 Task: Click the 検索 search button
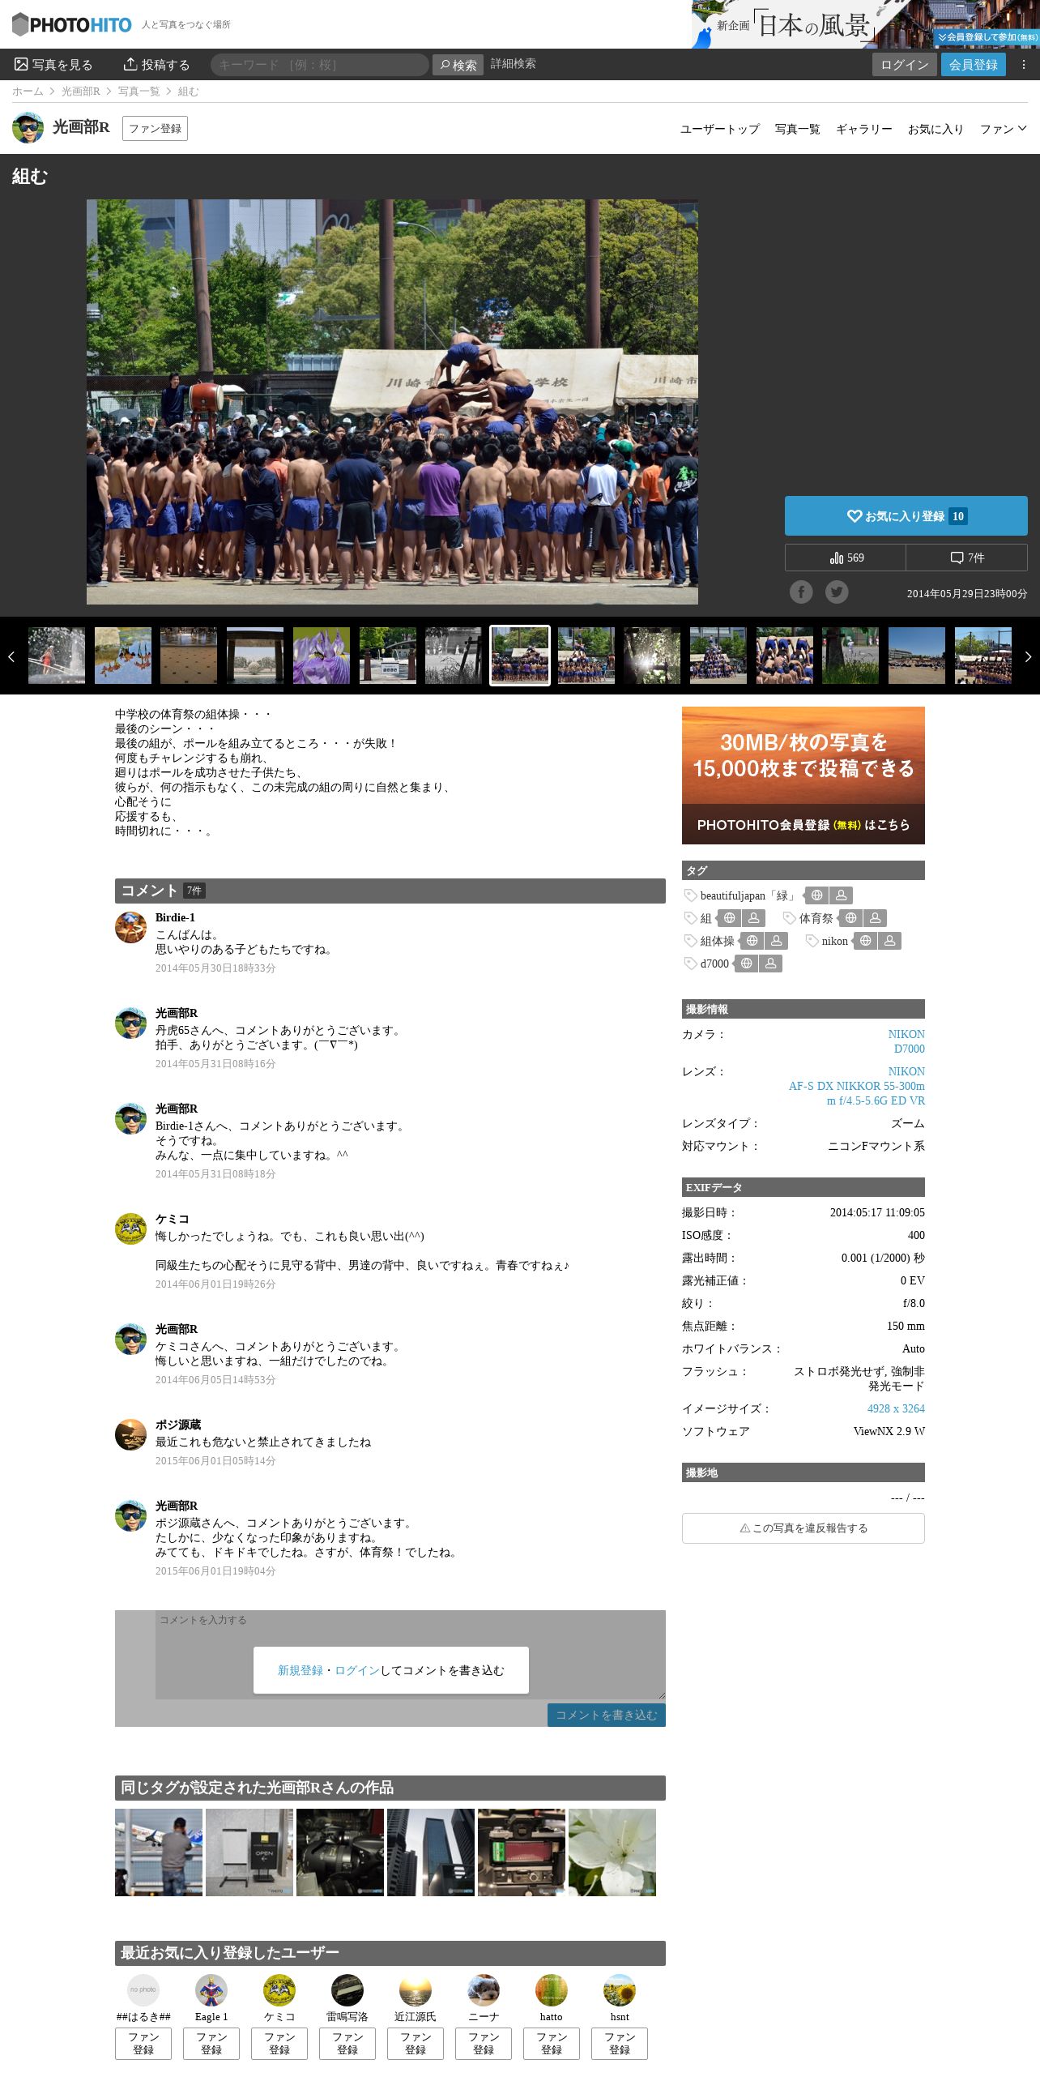[x=458, y=65]
